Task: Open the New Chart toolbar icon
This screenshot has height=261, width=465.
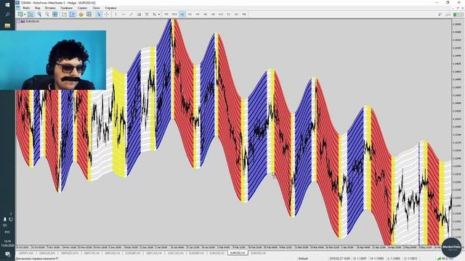Action: click(x=20, y=14)
